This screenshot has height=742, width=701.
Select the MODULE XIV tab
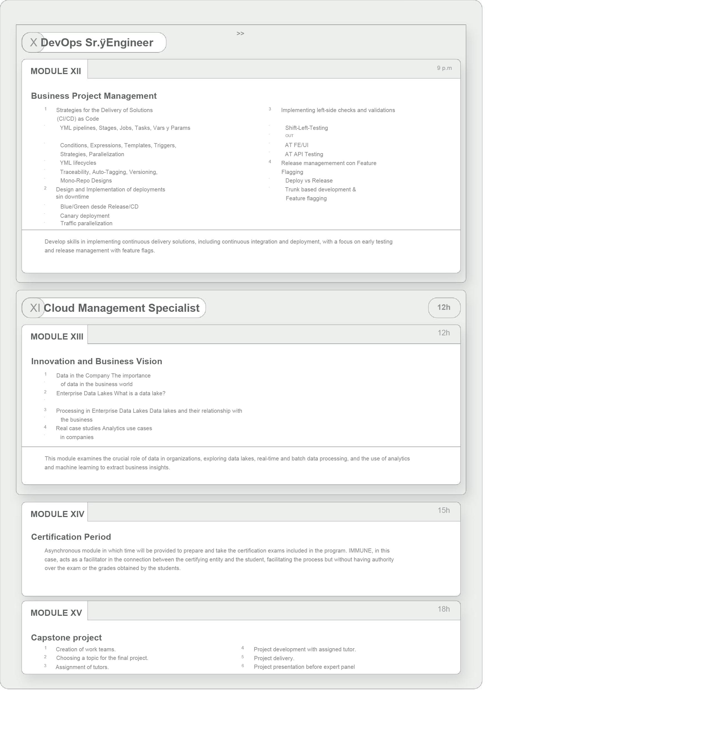(57, 514)
